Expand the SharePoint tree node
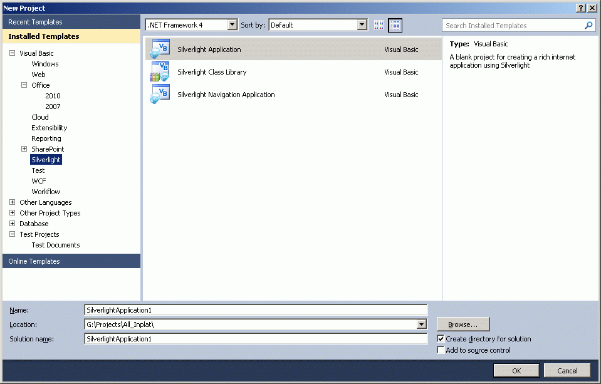601x384 pixels. [24, 148]
